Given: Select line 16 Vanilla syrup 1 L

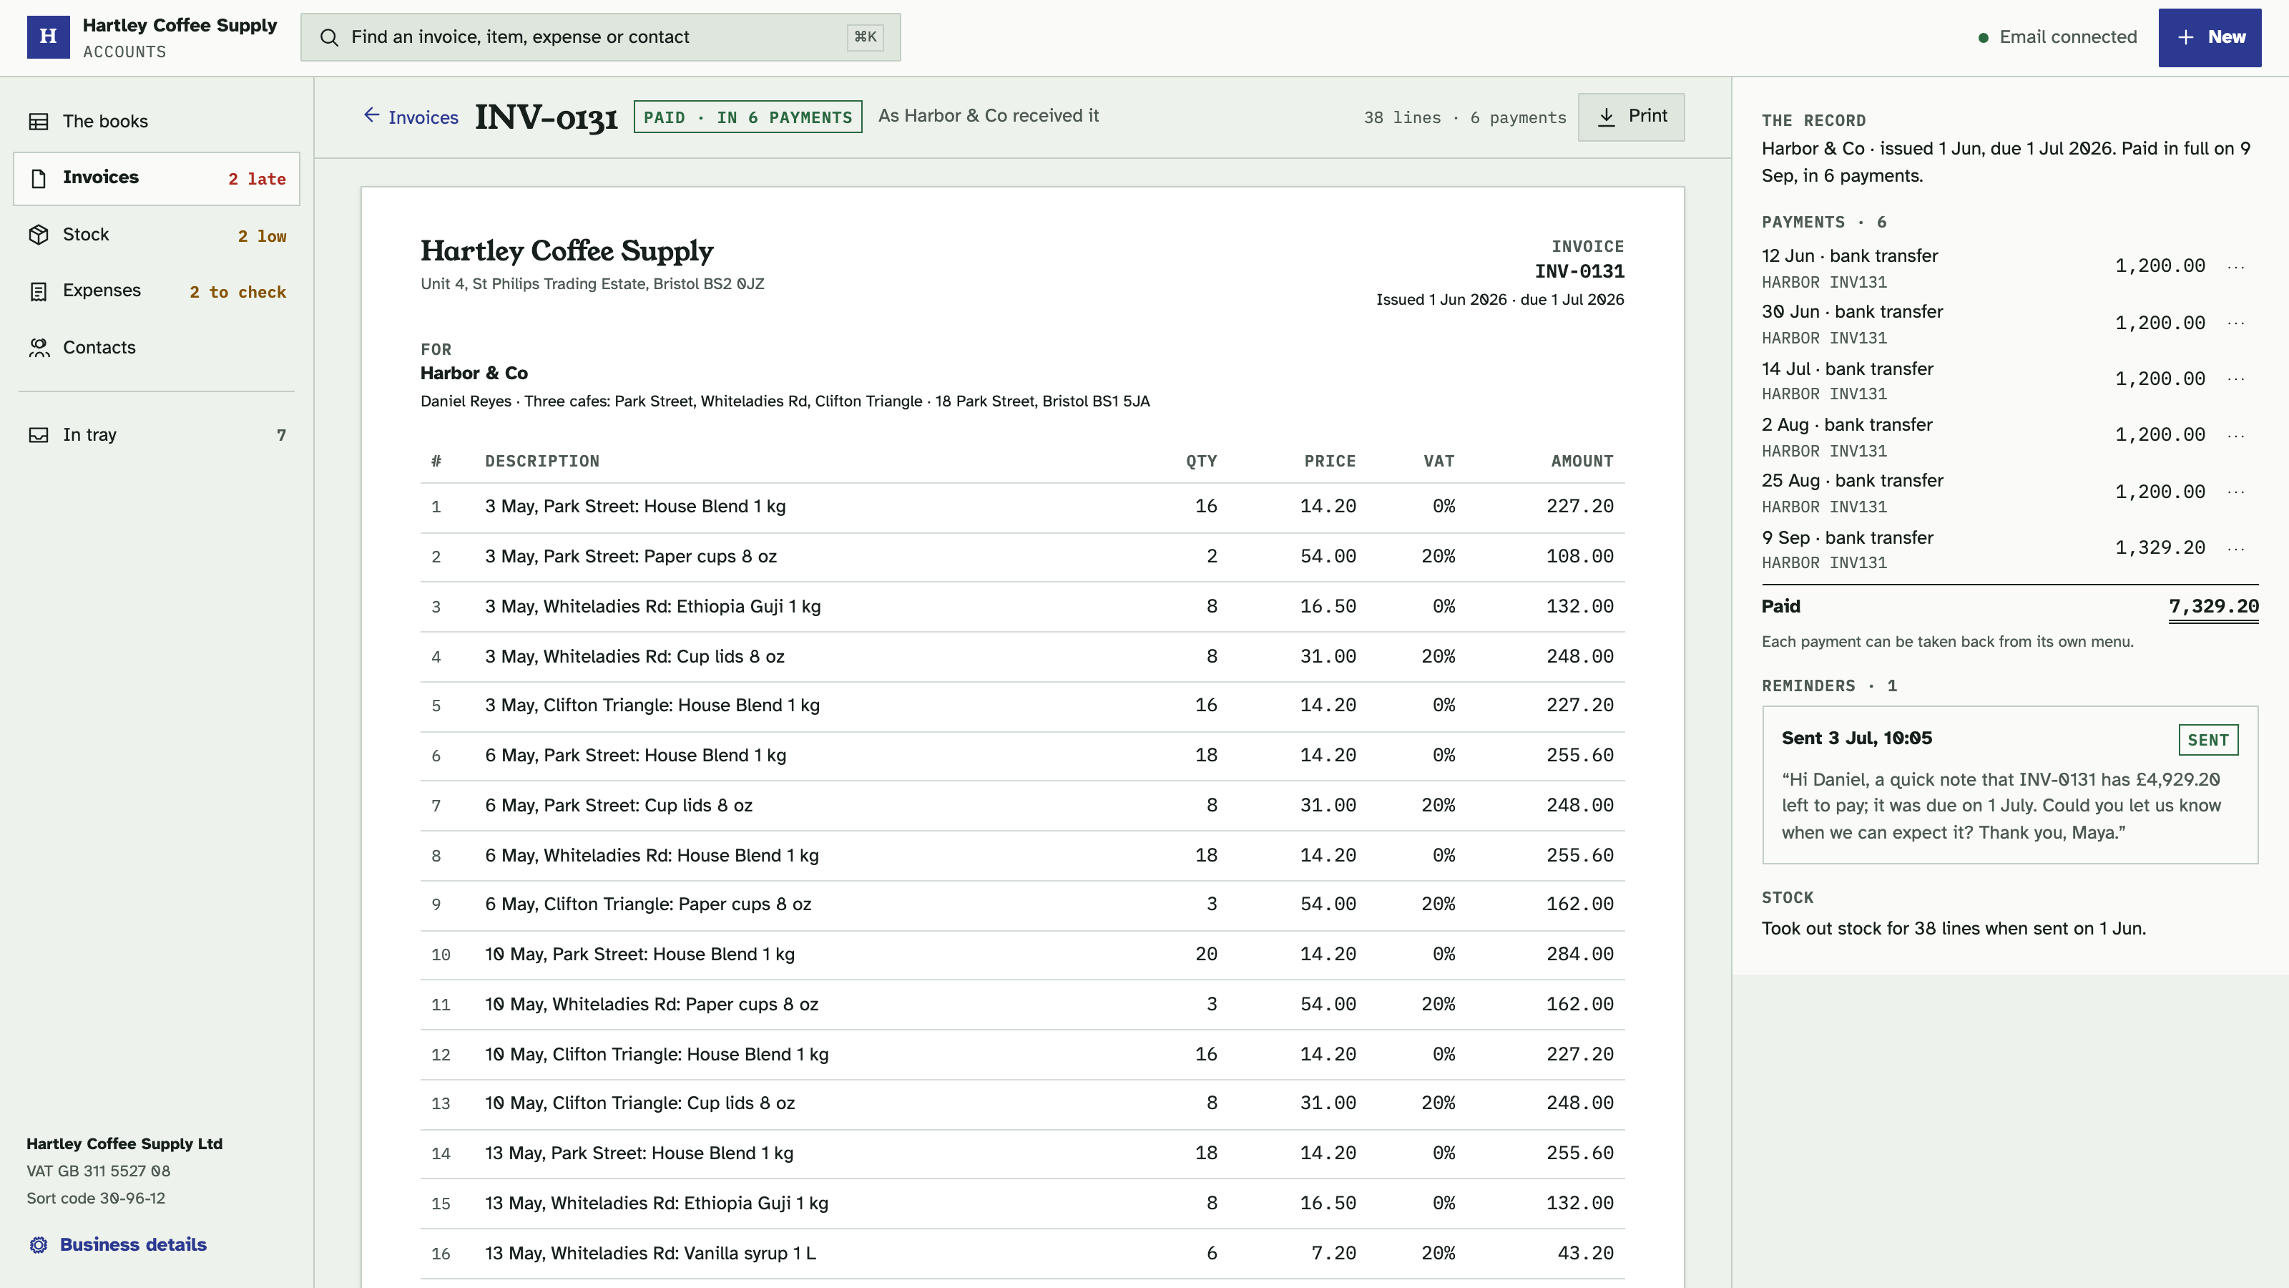Looking at the screenshot, I should coord(1022,1254).
